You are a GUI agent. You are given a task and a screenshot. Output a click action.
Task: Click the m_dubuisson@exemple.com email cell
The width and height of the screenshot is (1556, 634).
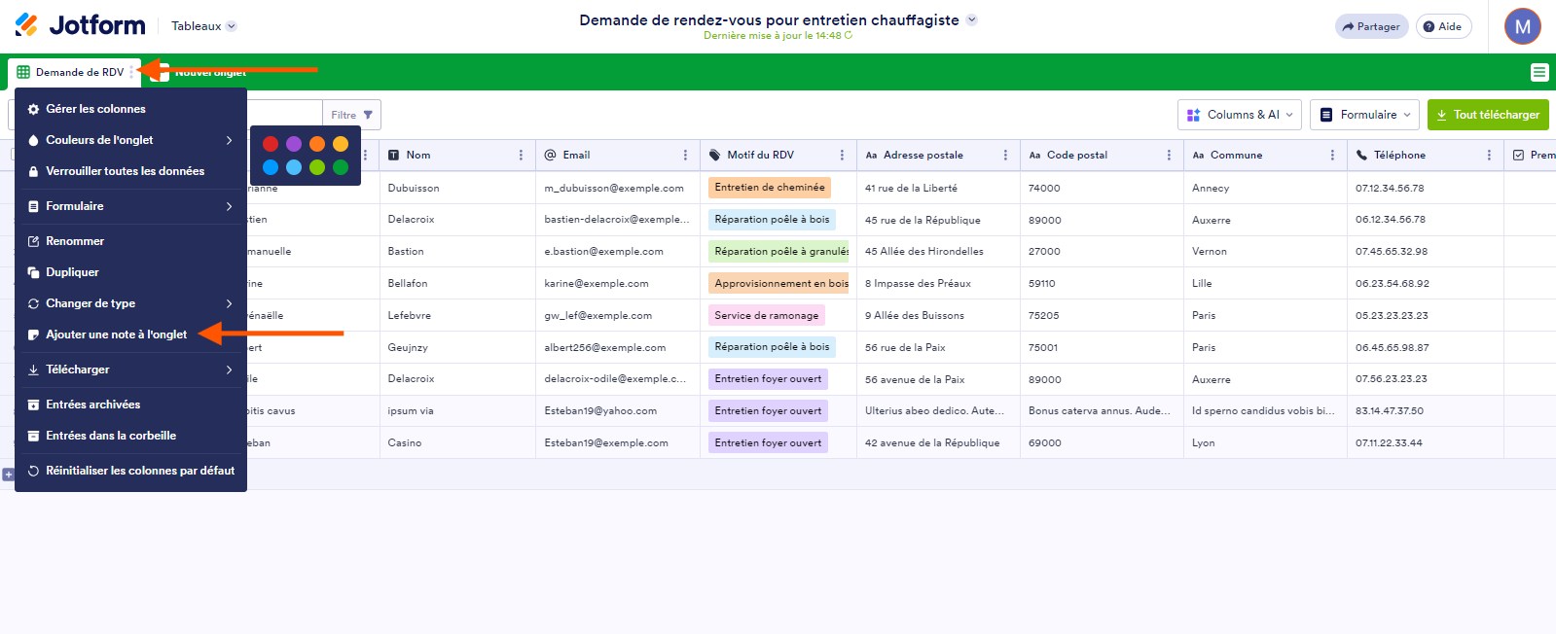coord(617,188)
